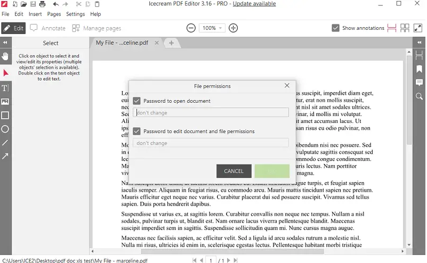Switch to My File - ...celine.pdf tab
This screenshot has width=427, height=263.
tap(122, 43)
